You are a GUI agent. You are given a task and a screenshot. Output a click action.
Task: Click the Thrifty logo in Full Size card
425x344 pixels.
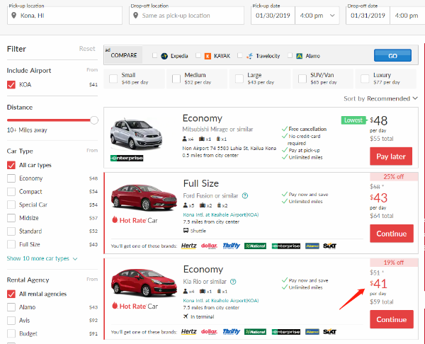[x=231, y=246]
